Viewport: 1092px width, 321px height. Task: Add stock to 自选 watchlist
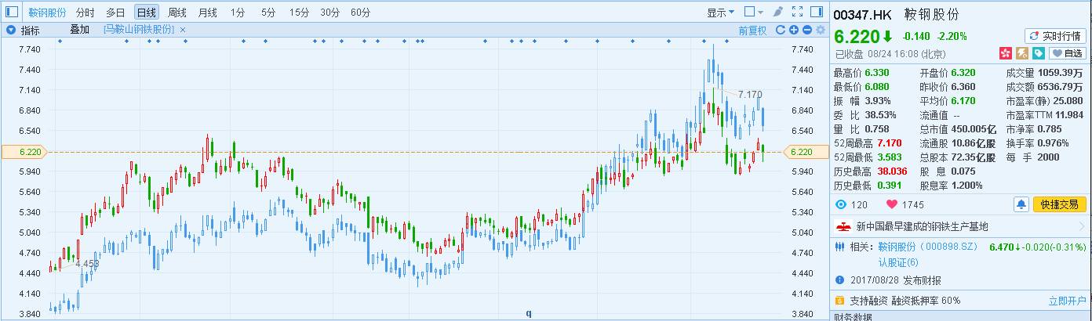coord(1068,53)
